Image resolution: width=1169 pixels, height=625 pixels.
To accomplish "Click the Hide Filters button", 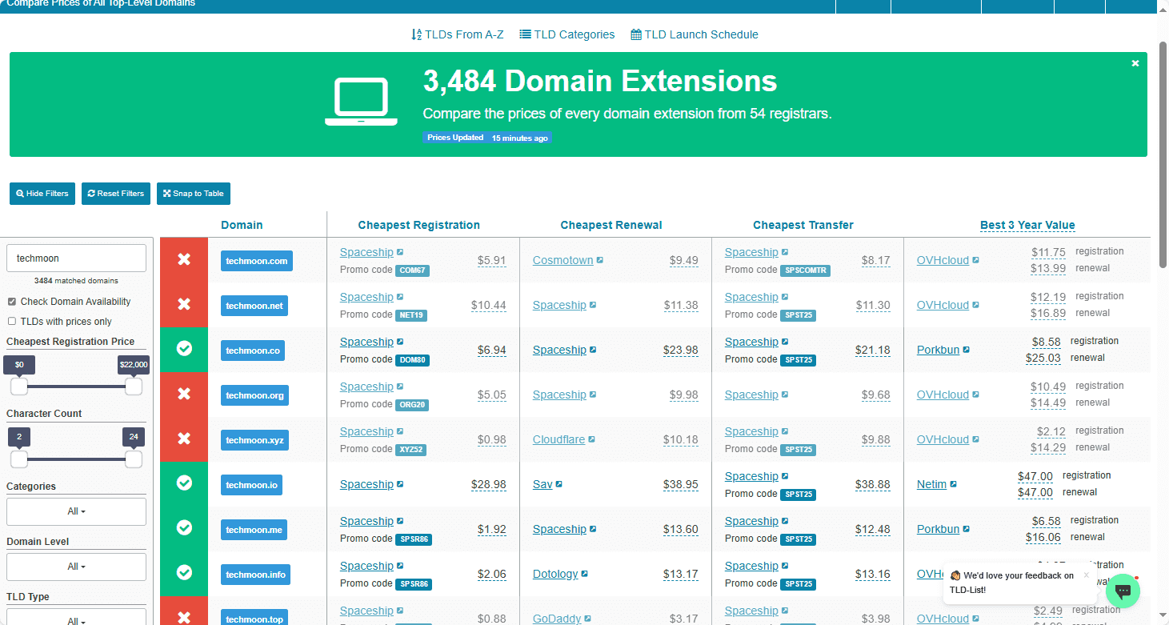I will pyautogui.click(x=42, y=194).
